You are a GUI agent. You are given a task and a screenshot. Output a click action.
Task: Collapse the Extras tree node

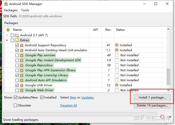coord(7,40)
